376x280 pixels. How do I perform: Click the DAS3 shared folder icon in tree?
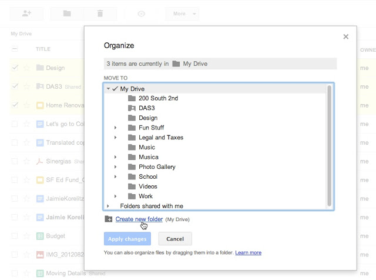pos(132,108)
